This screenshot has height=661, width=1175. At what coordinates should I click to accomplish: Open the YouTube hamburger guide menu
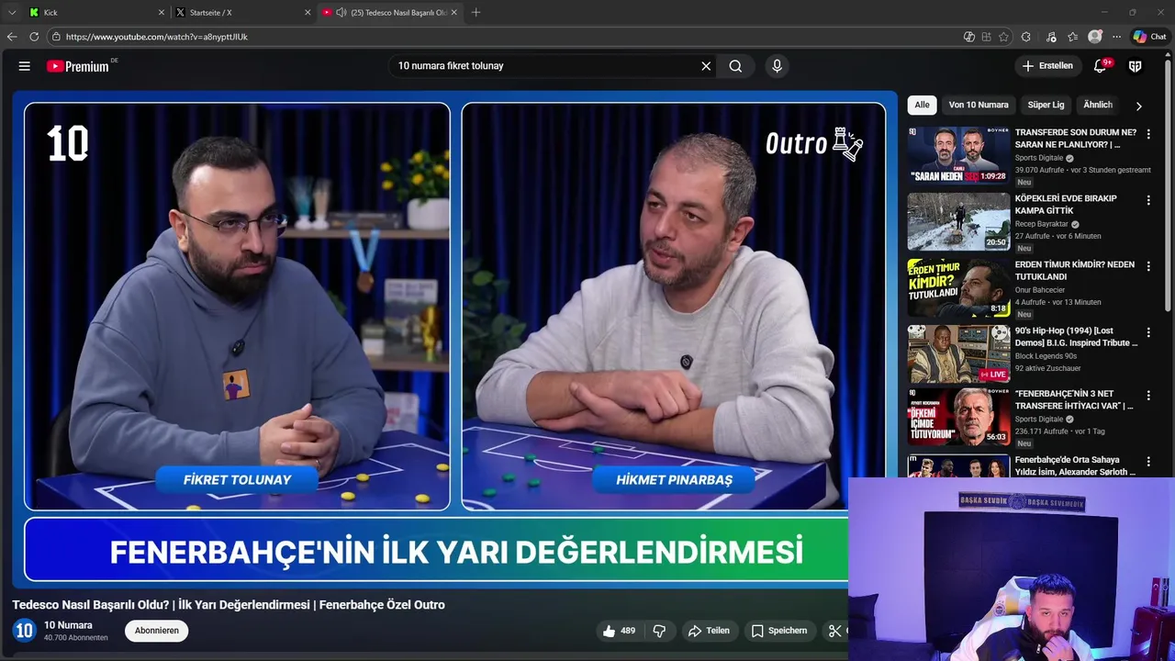(25, 66)
